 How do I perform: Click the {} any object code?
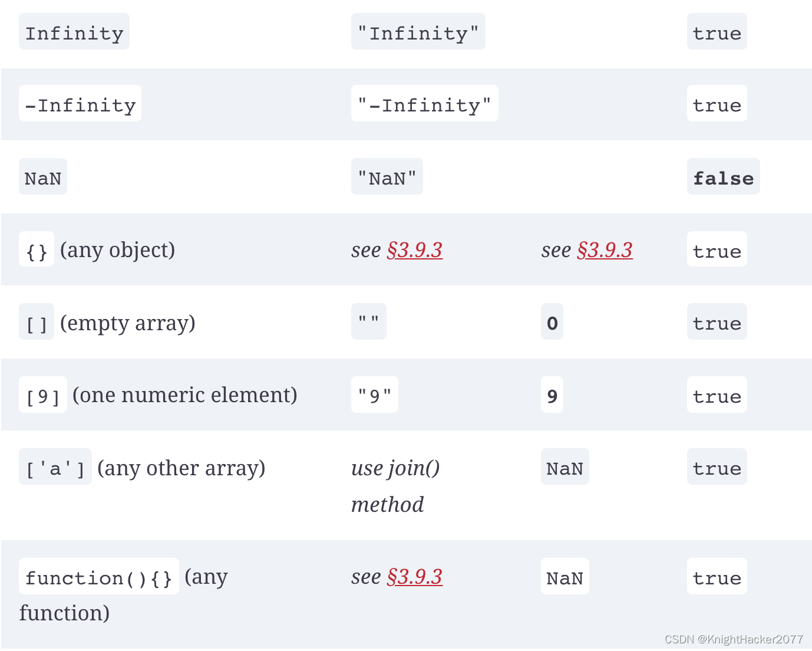37,250
